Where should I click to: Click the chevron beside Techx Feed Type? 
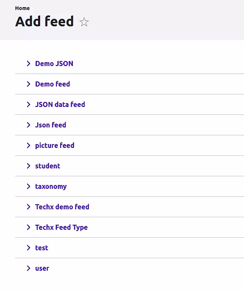point(28,227)
